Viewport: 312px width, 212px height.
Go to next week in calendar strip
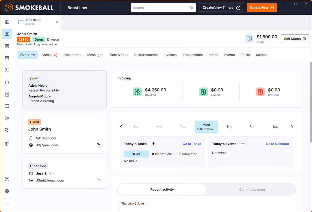(292, 127)
